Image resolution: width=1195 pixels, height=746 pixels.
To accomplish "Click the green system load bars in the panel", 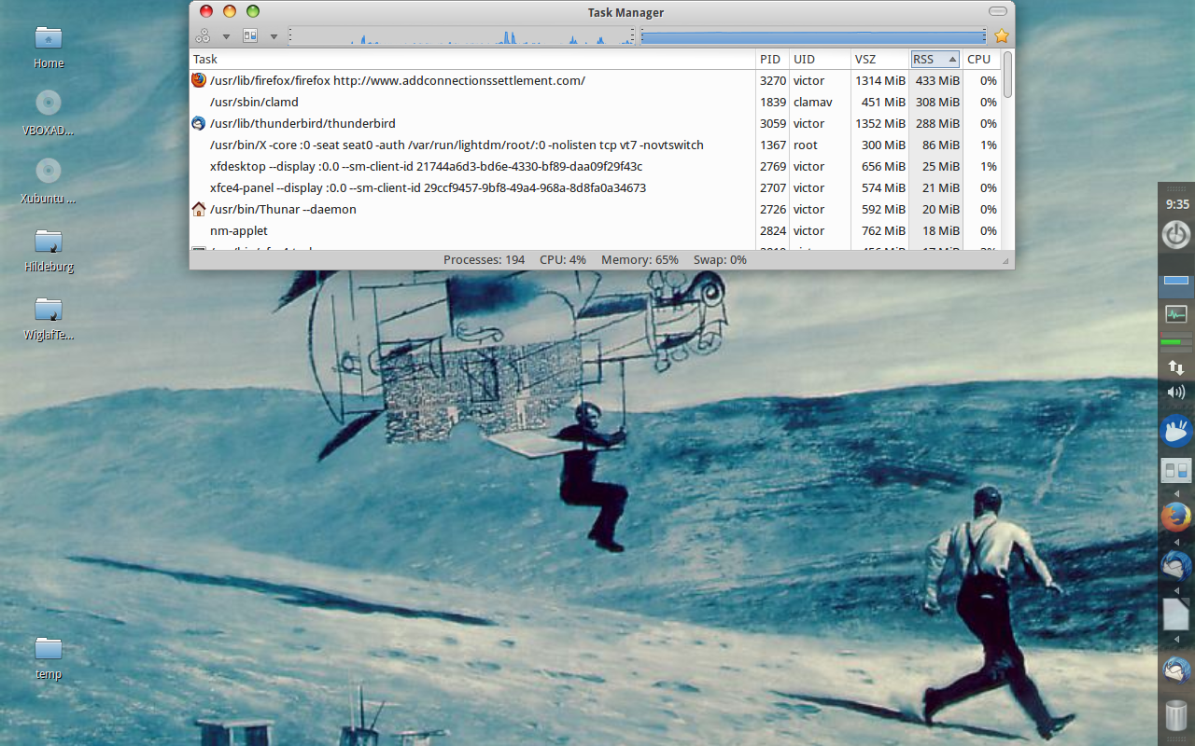I will coord(1176,341).
